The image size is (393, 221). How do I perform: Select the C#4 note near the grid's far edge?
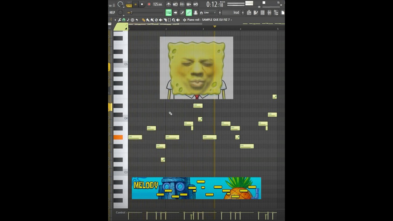pyautogui.click(x=272, y=114)
